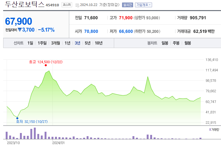The height and width of the screenshot is (145, 221).
Task: Select the 1년 line chart period
Action: tap(67, 43)
